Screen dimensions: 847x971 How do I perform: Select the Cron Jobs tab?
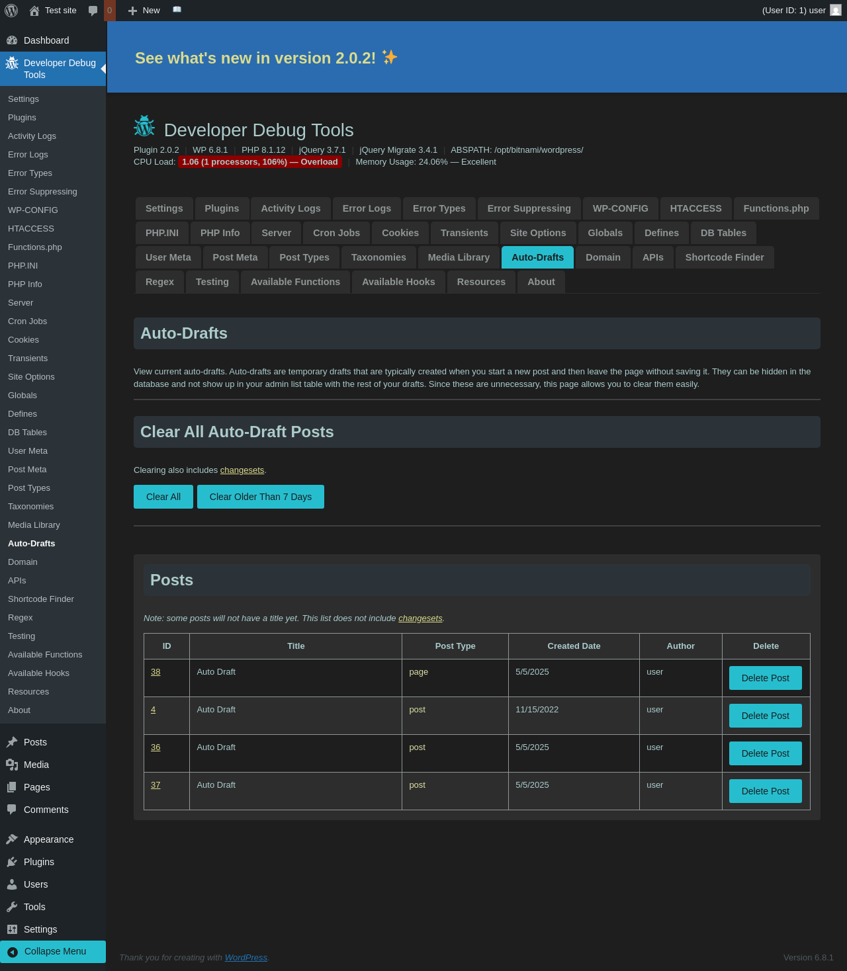(x=336, y=233)
